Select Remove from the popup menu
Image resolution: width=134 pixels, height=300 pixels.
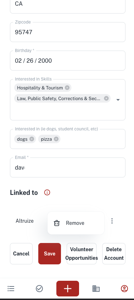pos(76,223)
